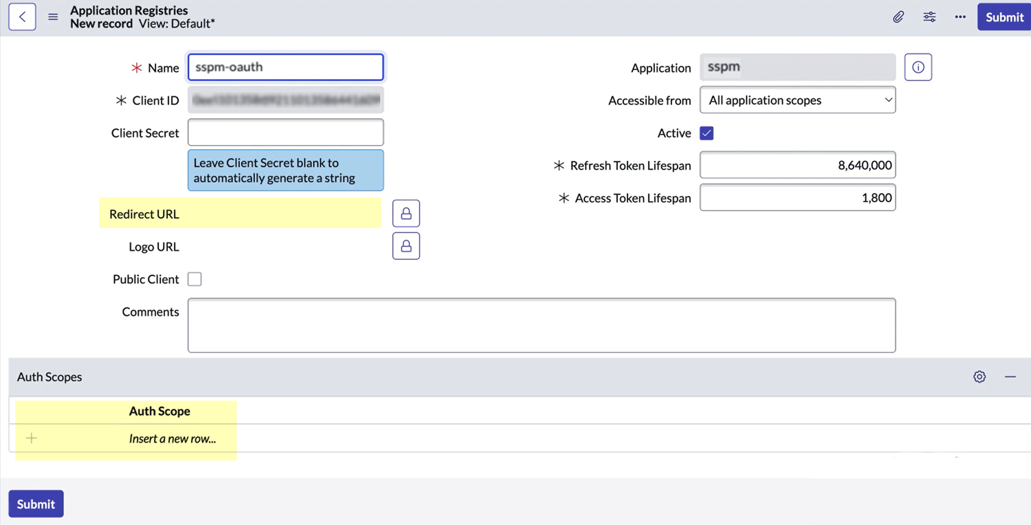The width and height of the screenshot is (1031, 525).
Task: Open the Accessible from dropdown
Action: [797, 100]
